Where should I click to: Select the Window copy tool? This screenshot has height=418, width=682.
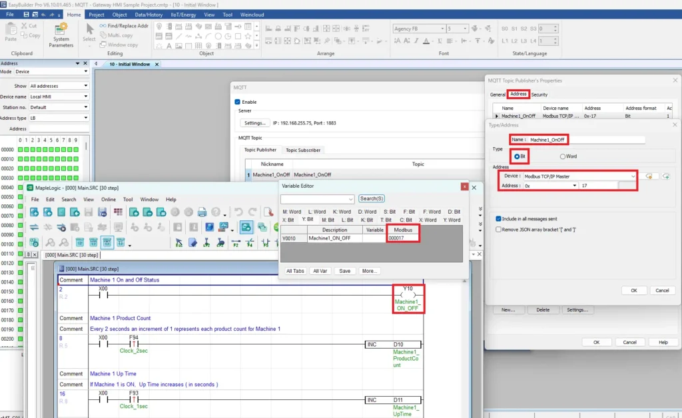tap(121, 44)
